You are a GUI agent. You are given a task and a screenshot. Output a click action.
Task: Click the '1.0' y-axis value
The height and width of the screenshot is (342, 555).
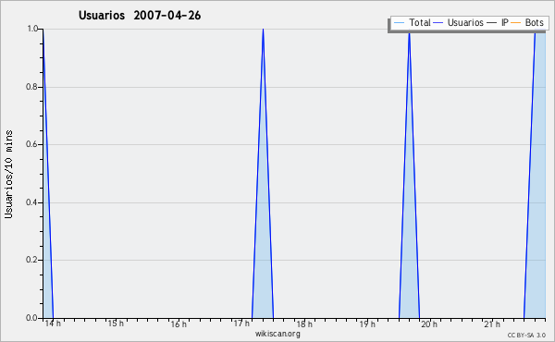(32, 29)
